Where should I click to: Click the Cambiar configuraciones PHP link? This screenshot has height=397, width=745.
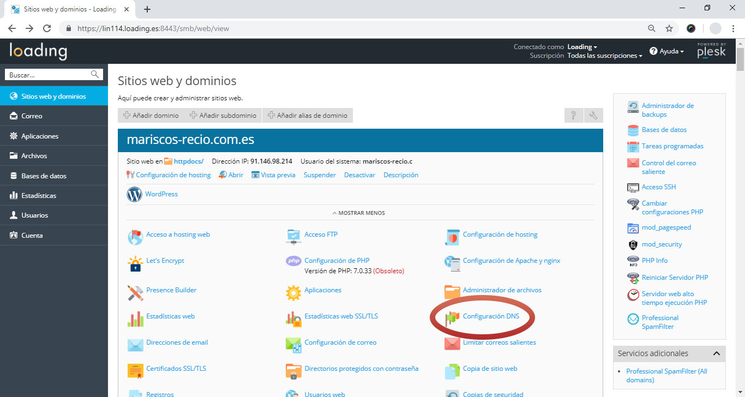pos(672,207)
